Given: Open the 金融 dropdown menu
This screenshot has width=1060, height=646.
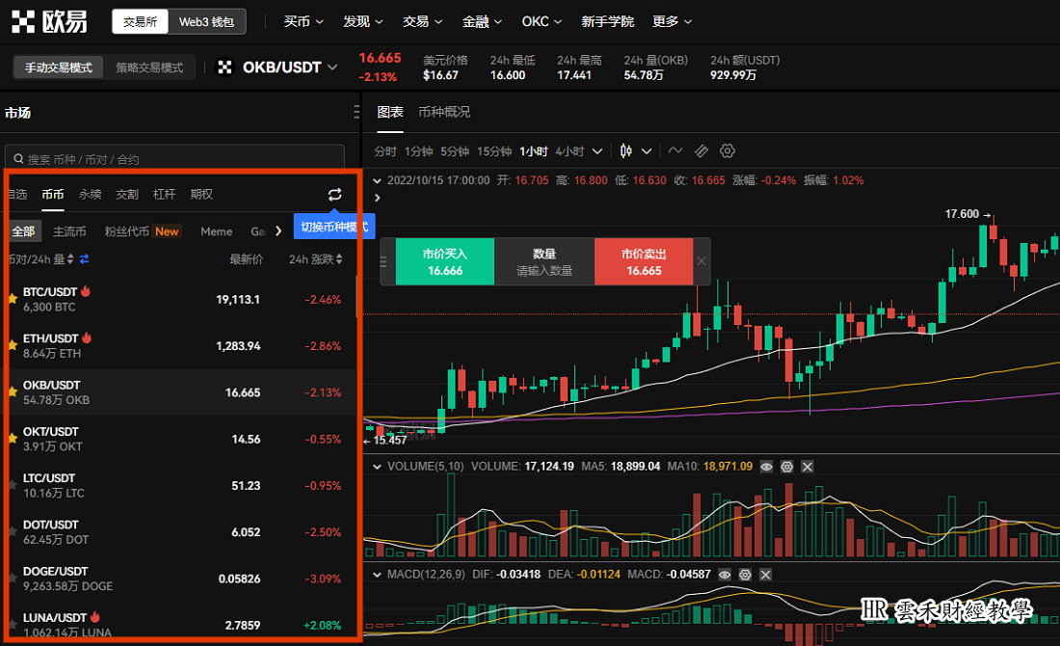Looking at the screenshot, I should tap(482, 21).
